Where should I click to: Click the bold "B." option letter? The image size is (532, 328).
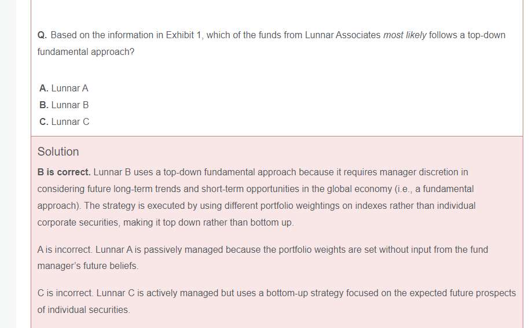pyautogui.click(x=44, y=105)
